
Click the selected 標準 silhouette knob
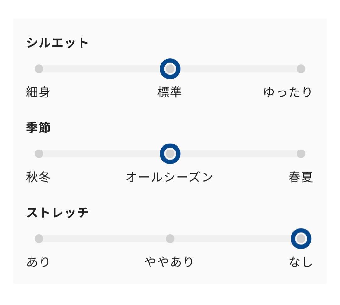170,69
